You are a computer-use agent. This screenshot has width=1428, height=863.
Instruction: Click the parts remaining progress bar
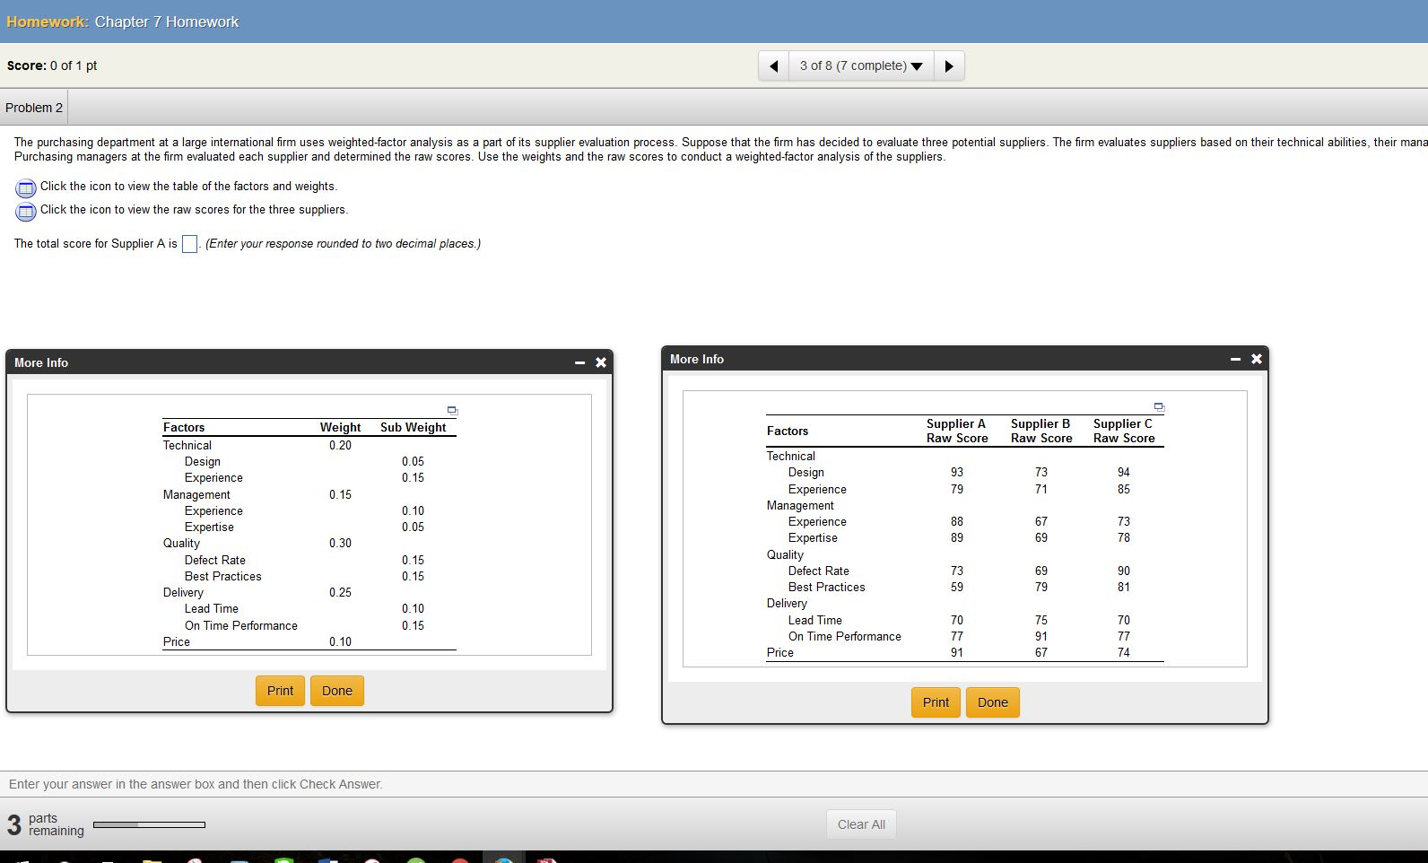pos(149,824)
